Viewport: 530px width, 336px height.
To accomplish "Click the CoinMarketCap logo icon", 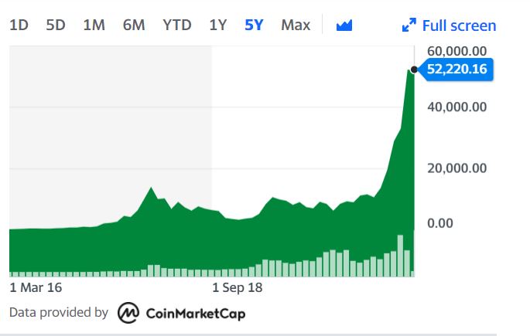I will 128,313.
